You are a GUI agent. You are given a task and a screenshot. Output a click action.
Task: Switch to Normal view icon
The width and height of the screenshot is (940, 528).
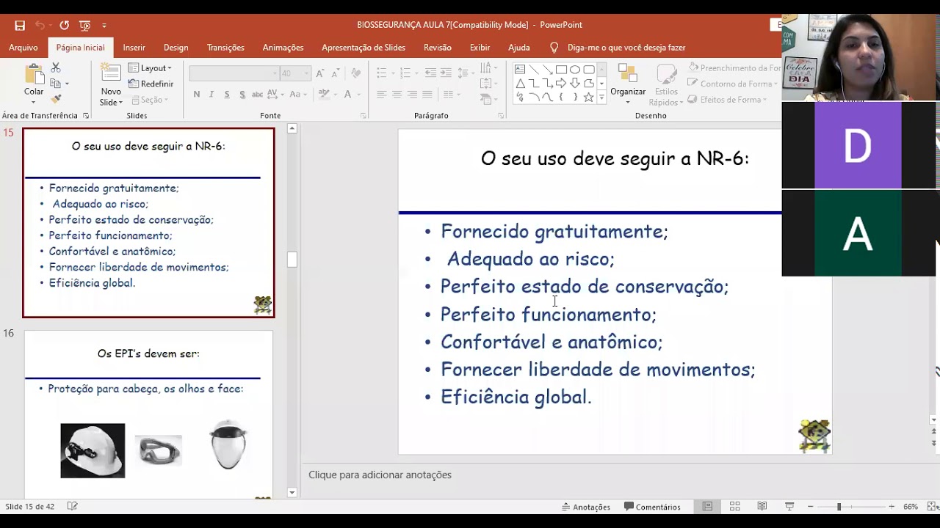point(707,507)
